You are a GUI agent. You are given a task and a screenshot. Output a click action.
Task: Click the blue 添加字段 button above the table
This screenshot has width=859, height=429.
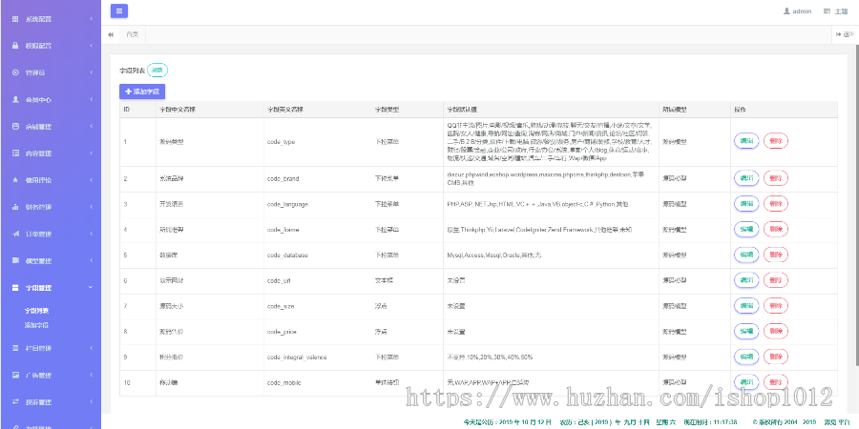142,92
